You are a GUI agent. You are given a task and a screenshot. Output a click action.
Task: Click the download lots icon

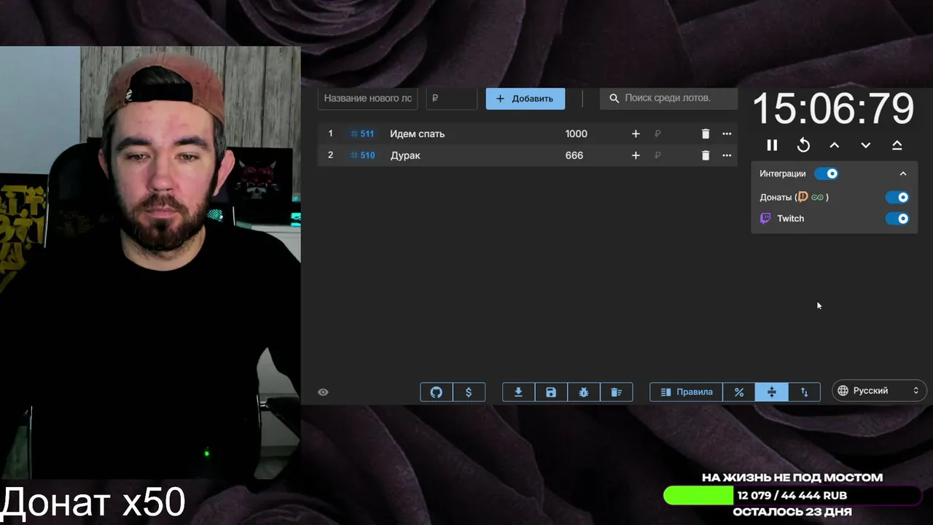click(518, 392)
